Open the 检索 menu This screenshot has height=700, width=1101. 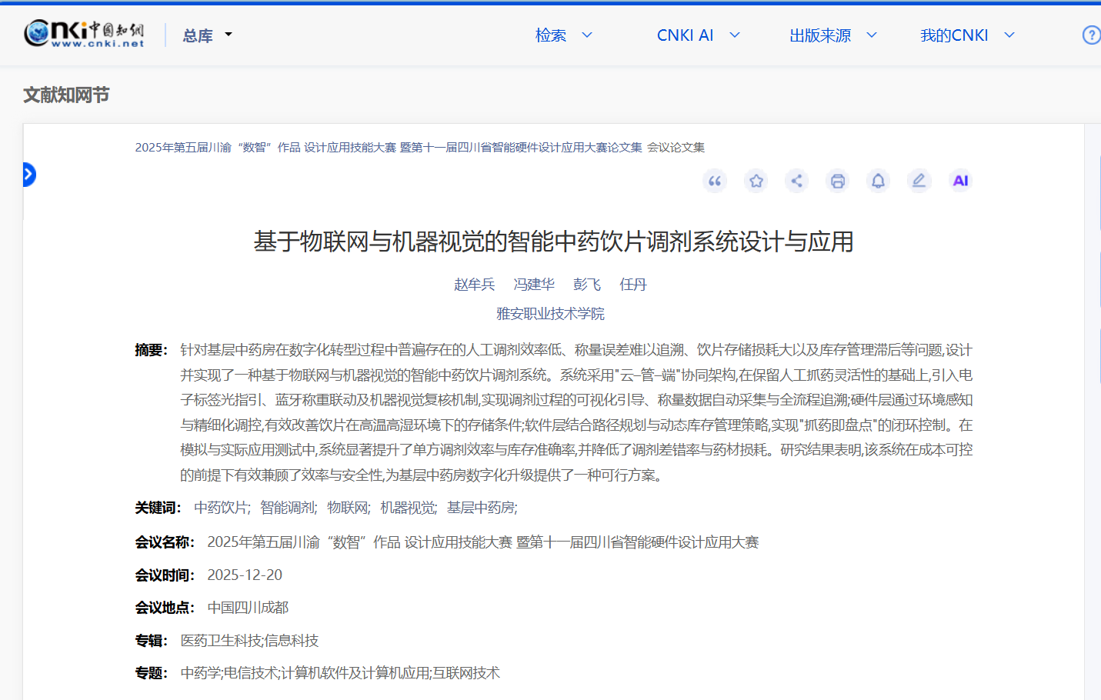point(551,35)
